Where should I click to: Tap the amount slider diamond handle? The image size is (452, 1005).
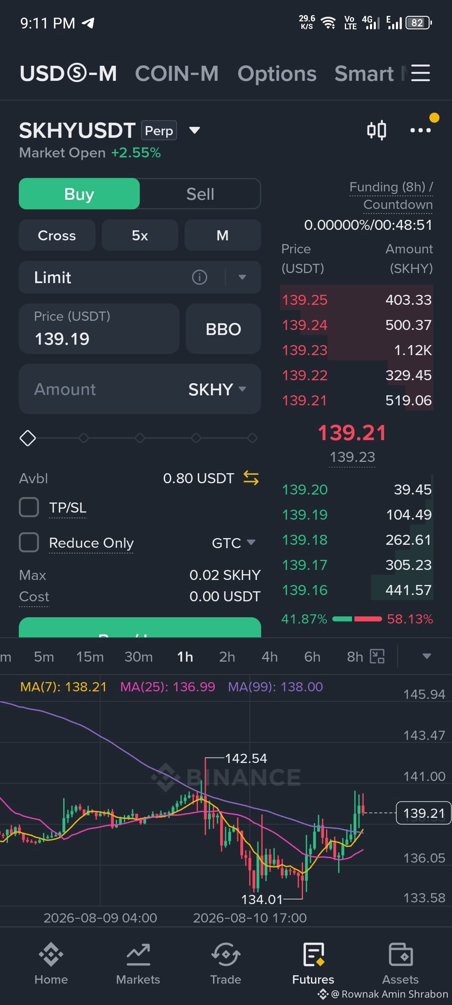click(28, 438)
